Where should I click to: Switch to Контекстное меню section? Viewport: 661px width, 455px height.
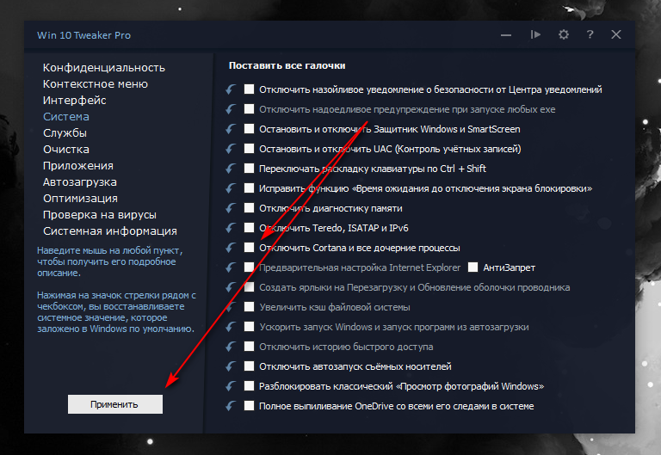[96, 84]
